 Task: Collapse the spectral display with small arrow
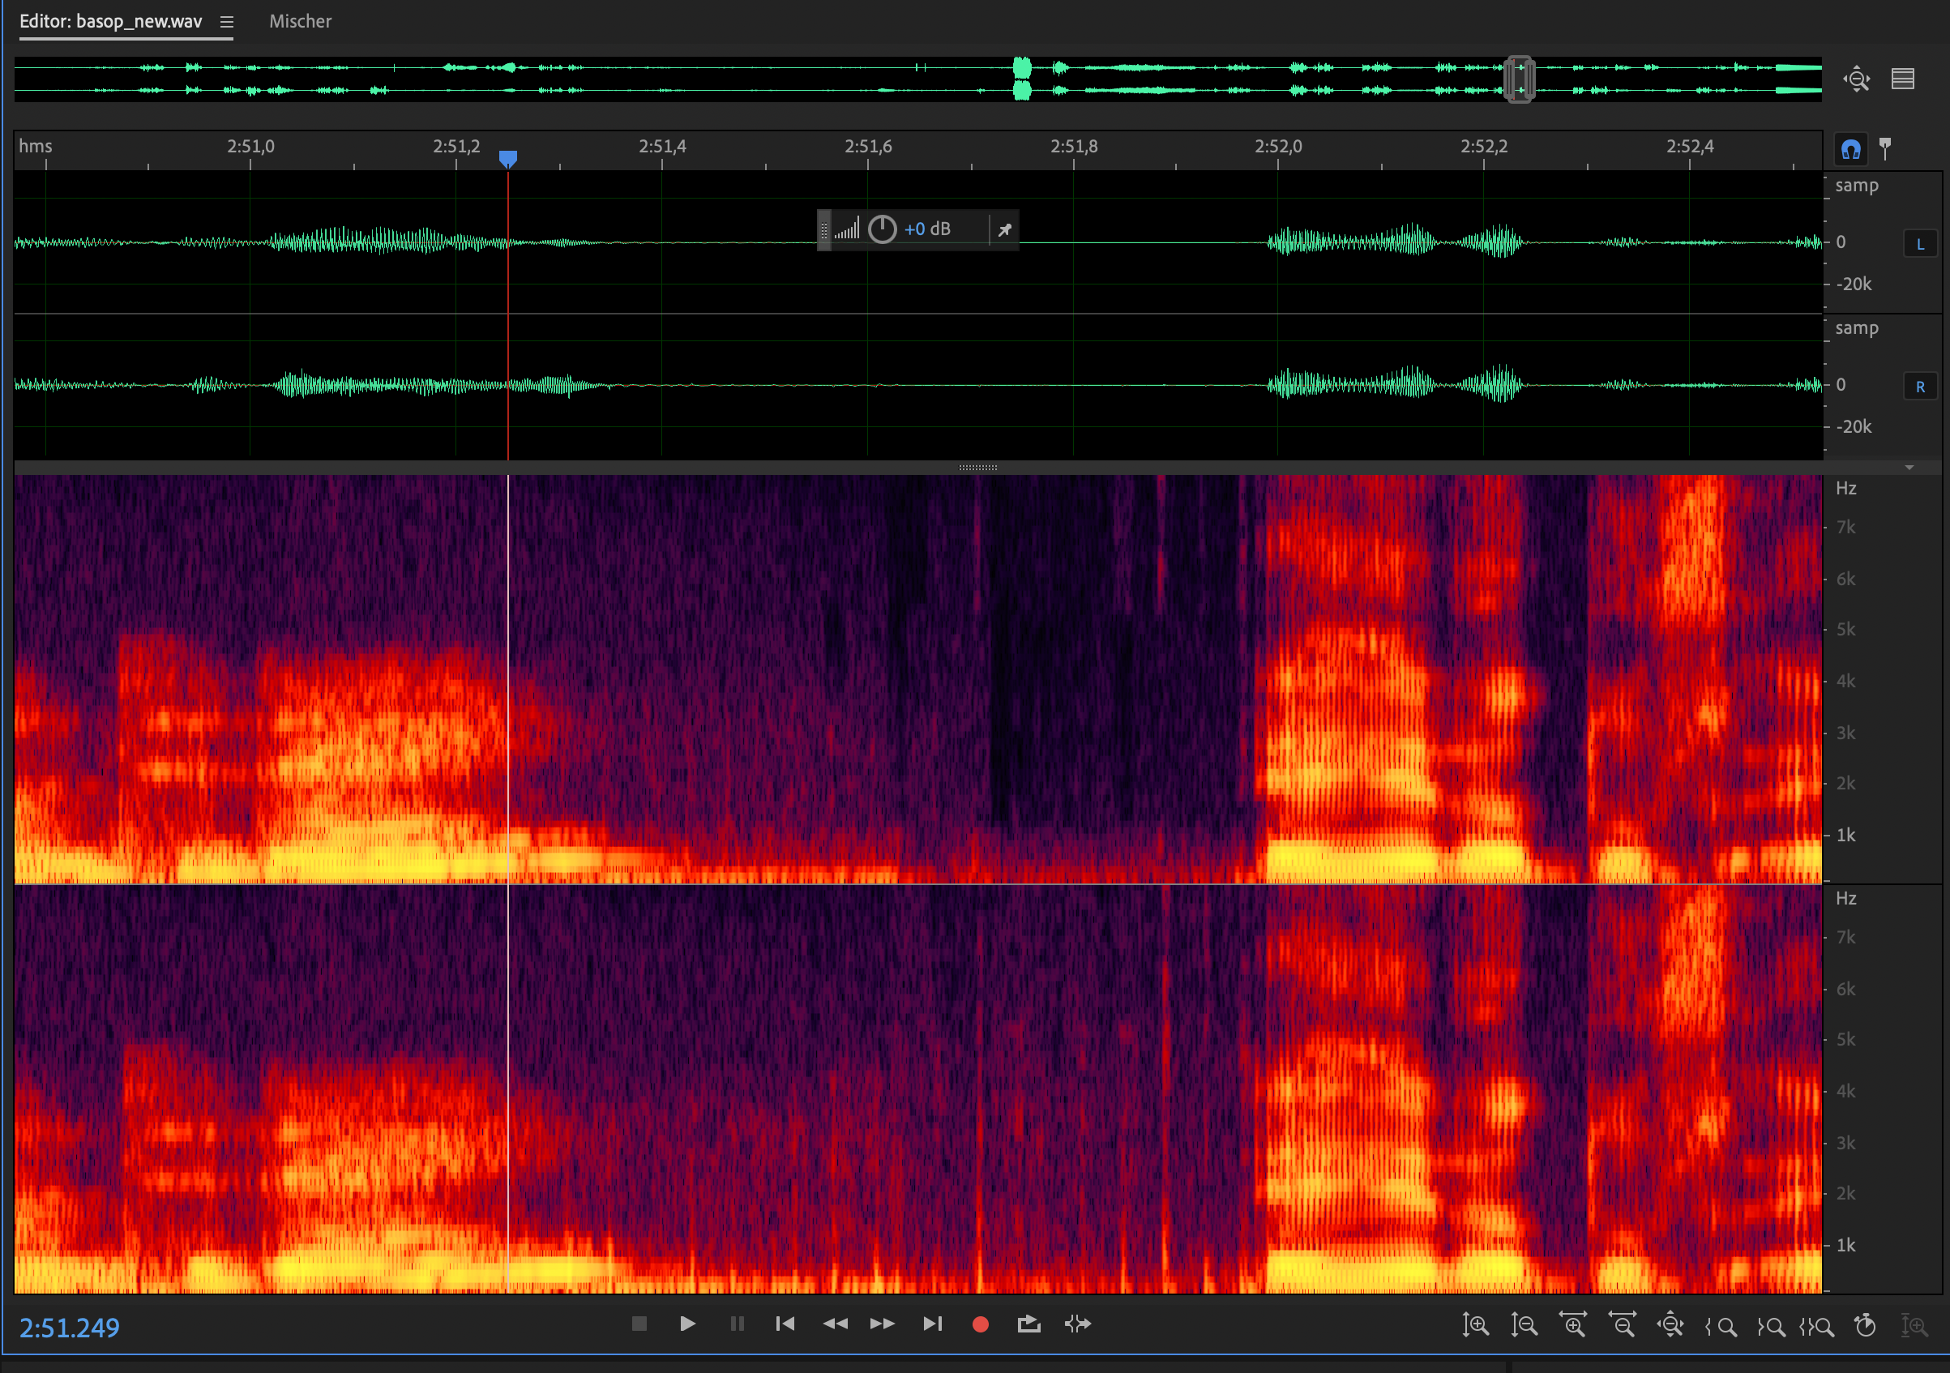click(1909, 468)
